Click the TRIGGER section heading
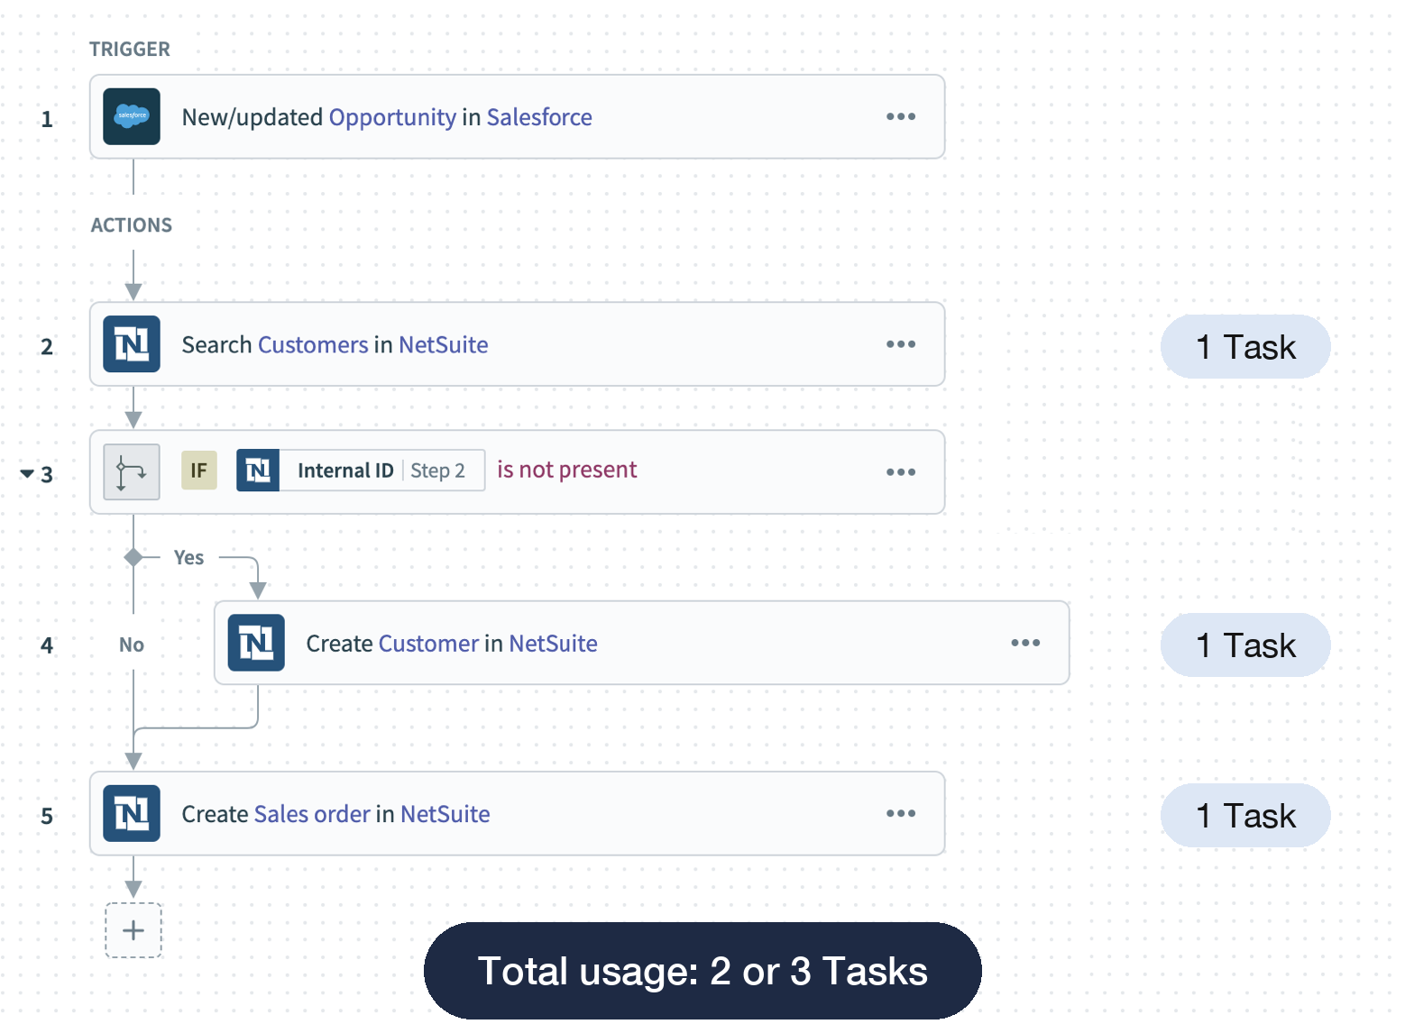The height and width of the screenshot is (1024, 1405). pyautogui.click(x=130, y=50)
